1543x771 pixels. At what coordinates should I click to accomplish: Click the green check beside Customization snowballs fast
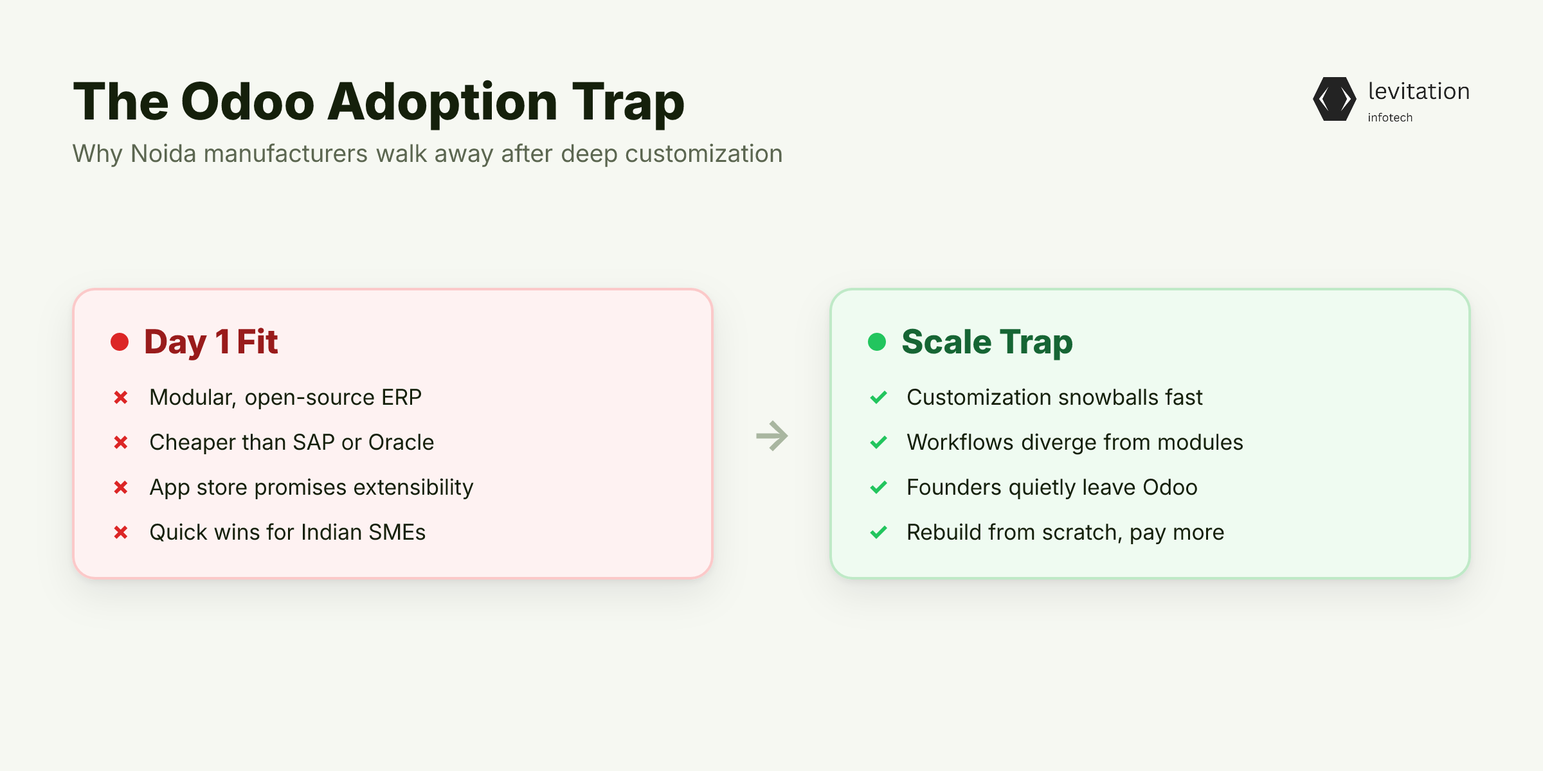tap(878, 398)
